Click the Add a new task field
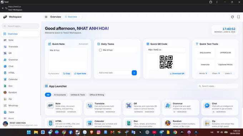Screen dimensions: 243x136 tap(114, 73)
